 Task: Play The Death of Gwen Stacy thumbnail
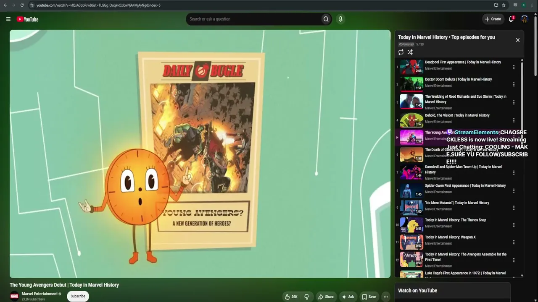(x=411, y=155)
